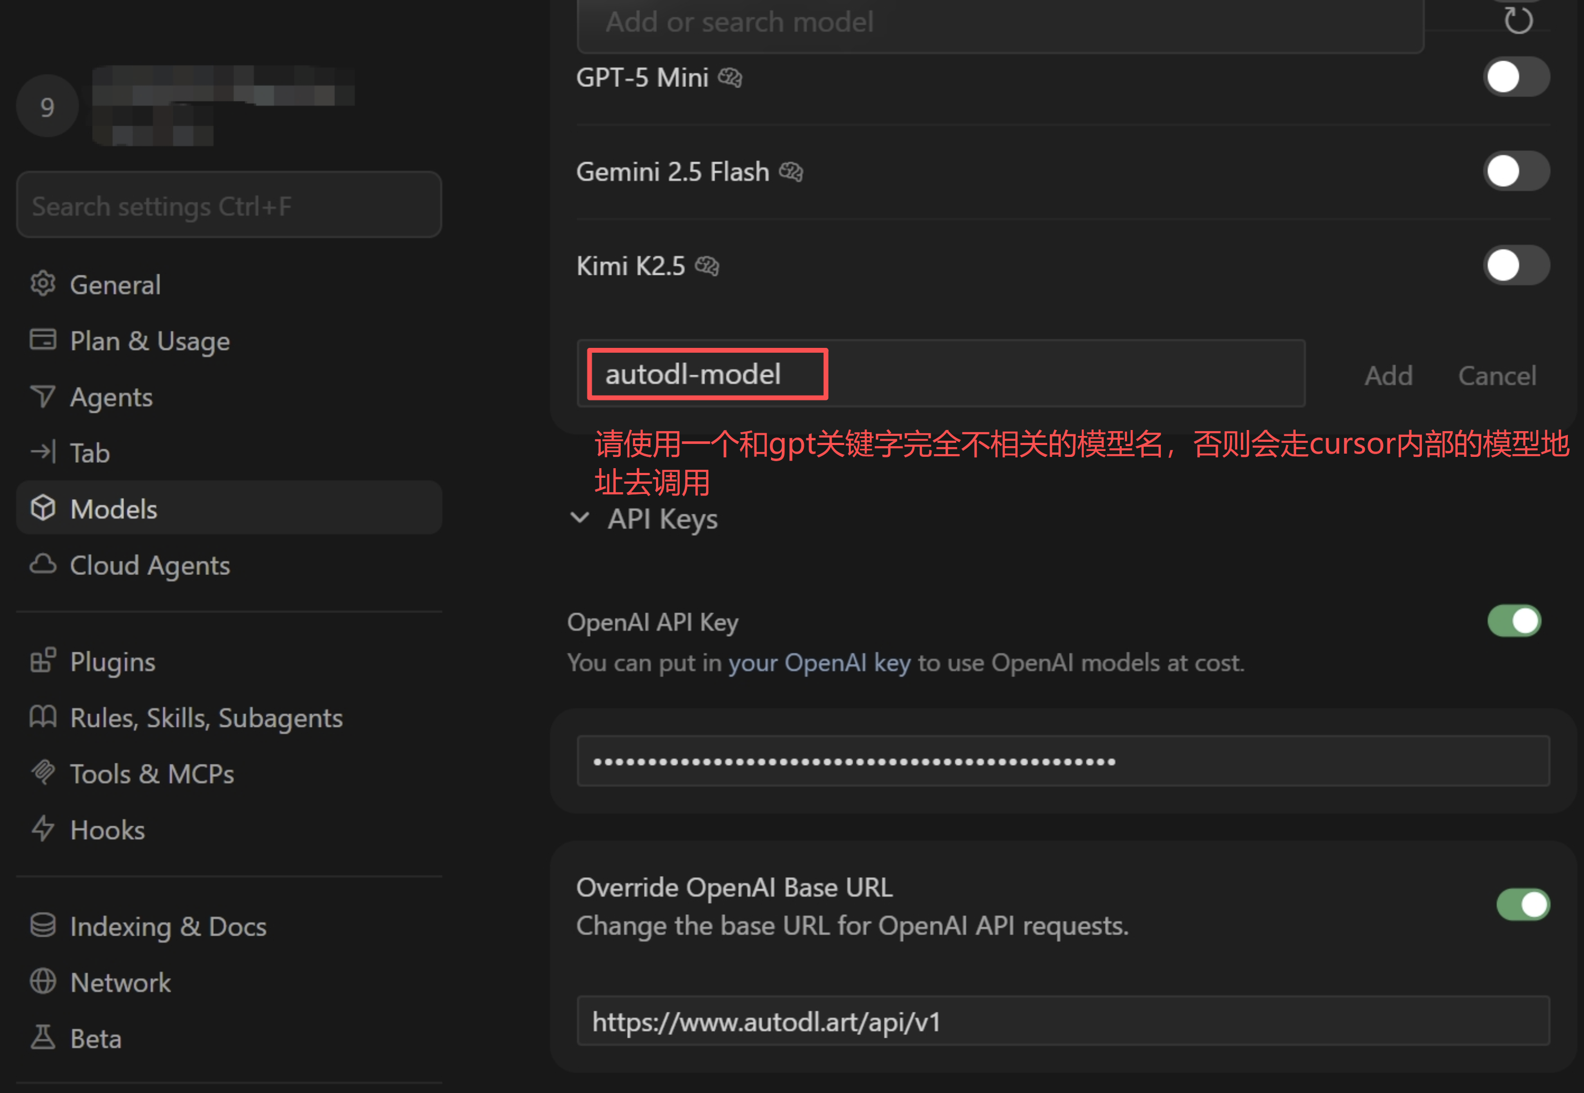Click the Network globe icon

click(x=42, y=981)
